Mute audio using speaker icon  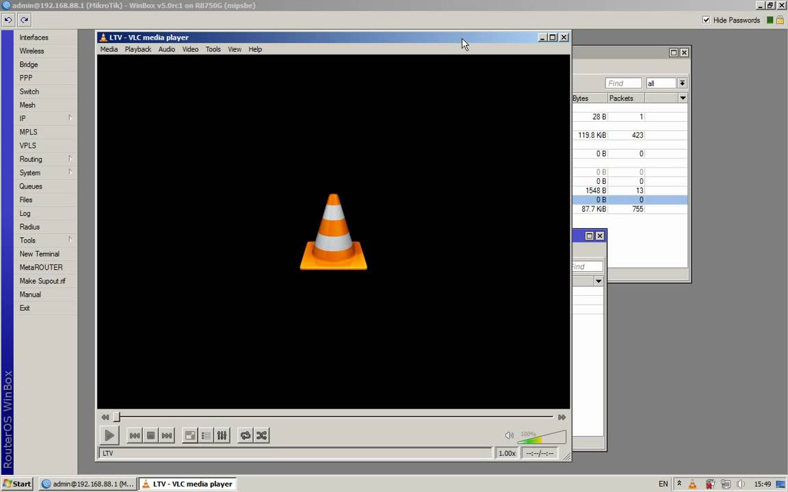509,435
